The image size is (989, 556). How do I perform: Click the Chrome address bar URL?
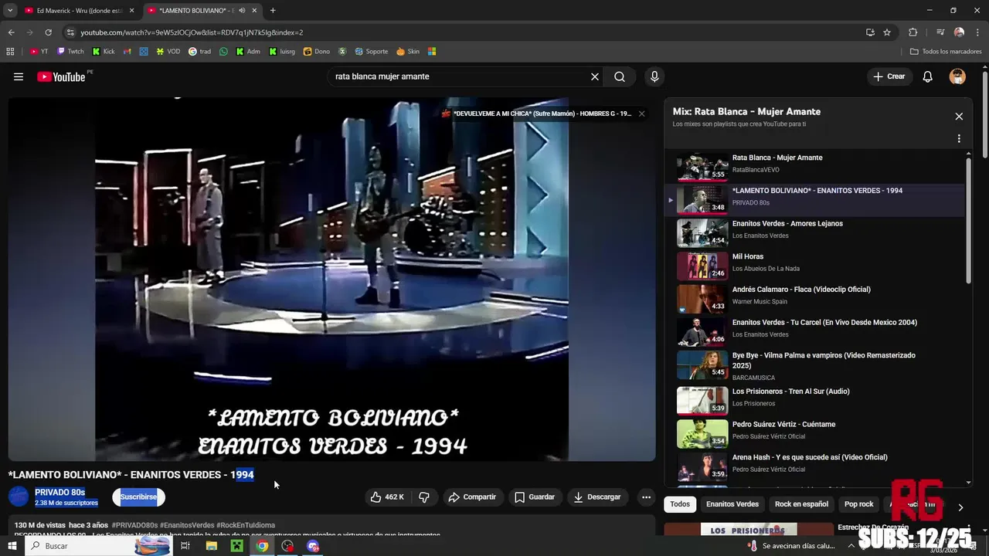[x=192, y=32]
